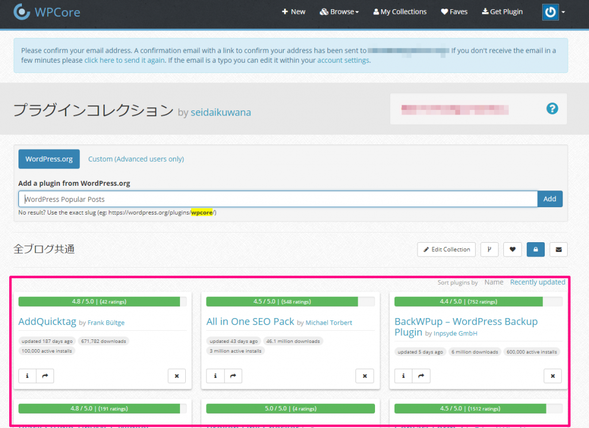
Task: Click the info icon on AddQuicktag card
Action: (x=28, y=376)
